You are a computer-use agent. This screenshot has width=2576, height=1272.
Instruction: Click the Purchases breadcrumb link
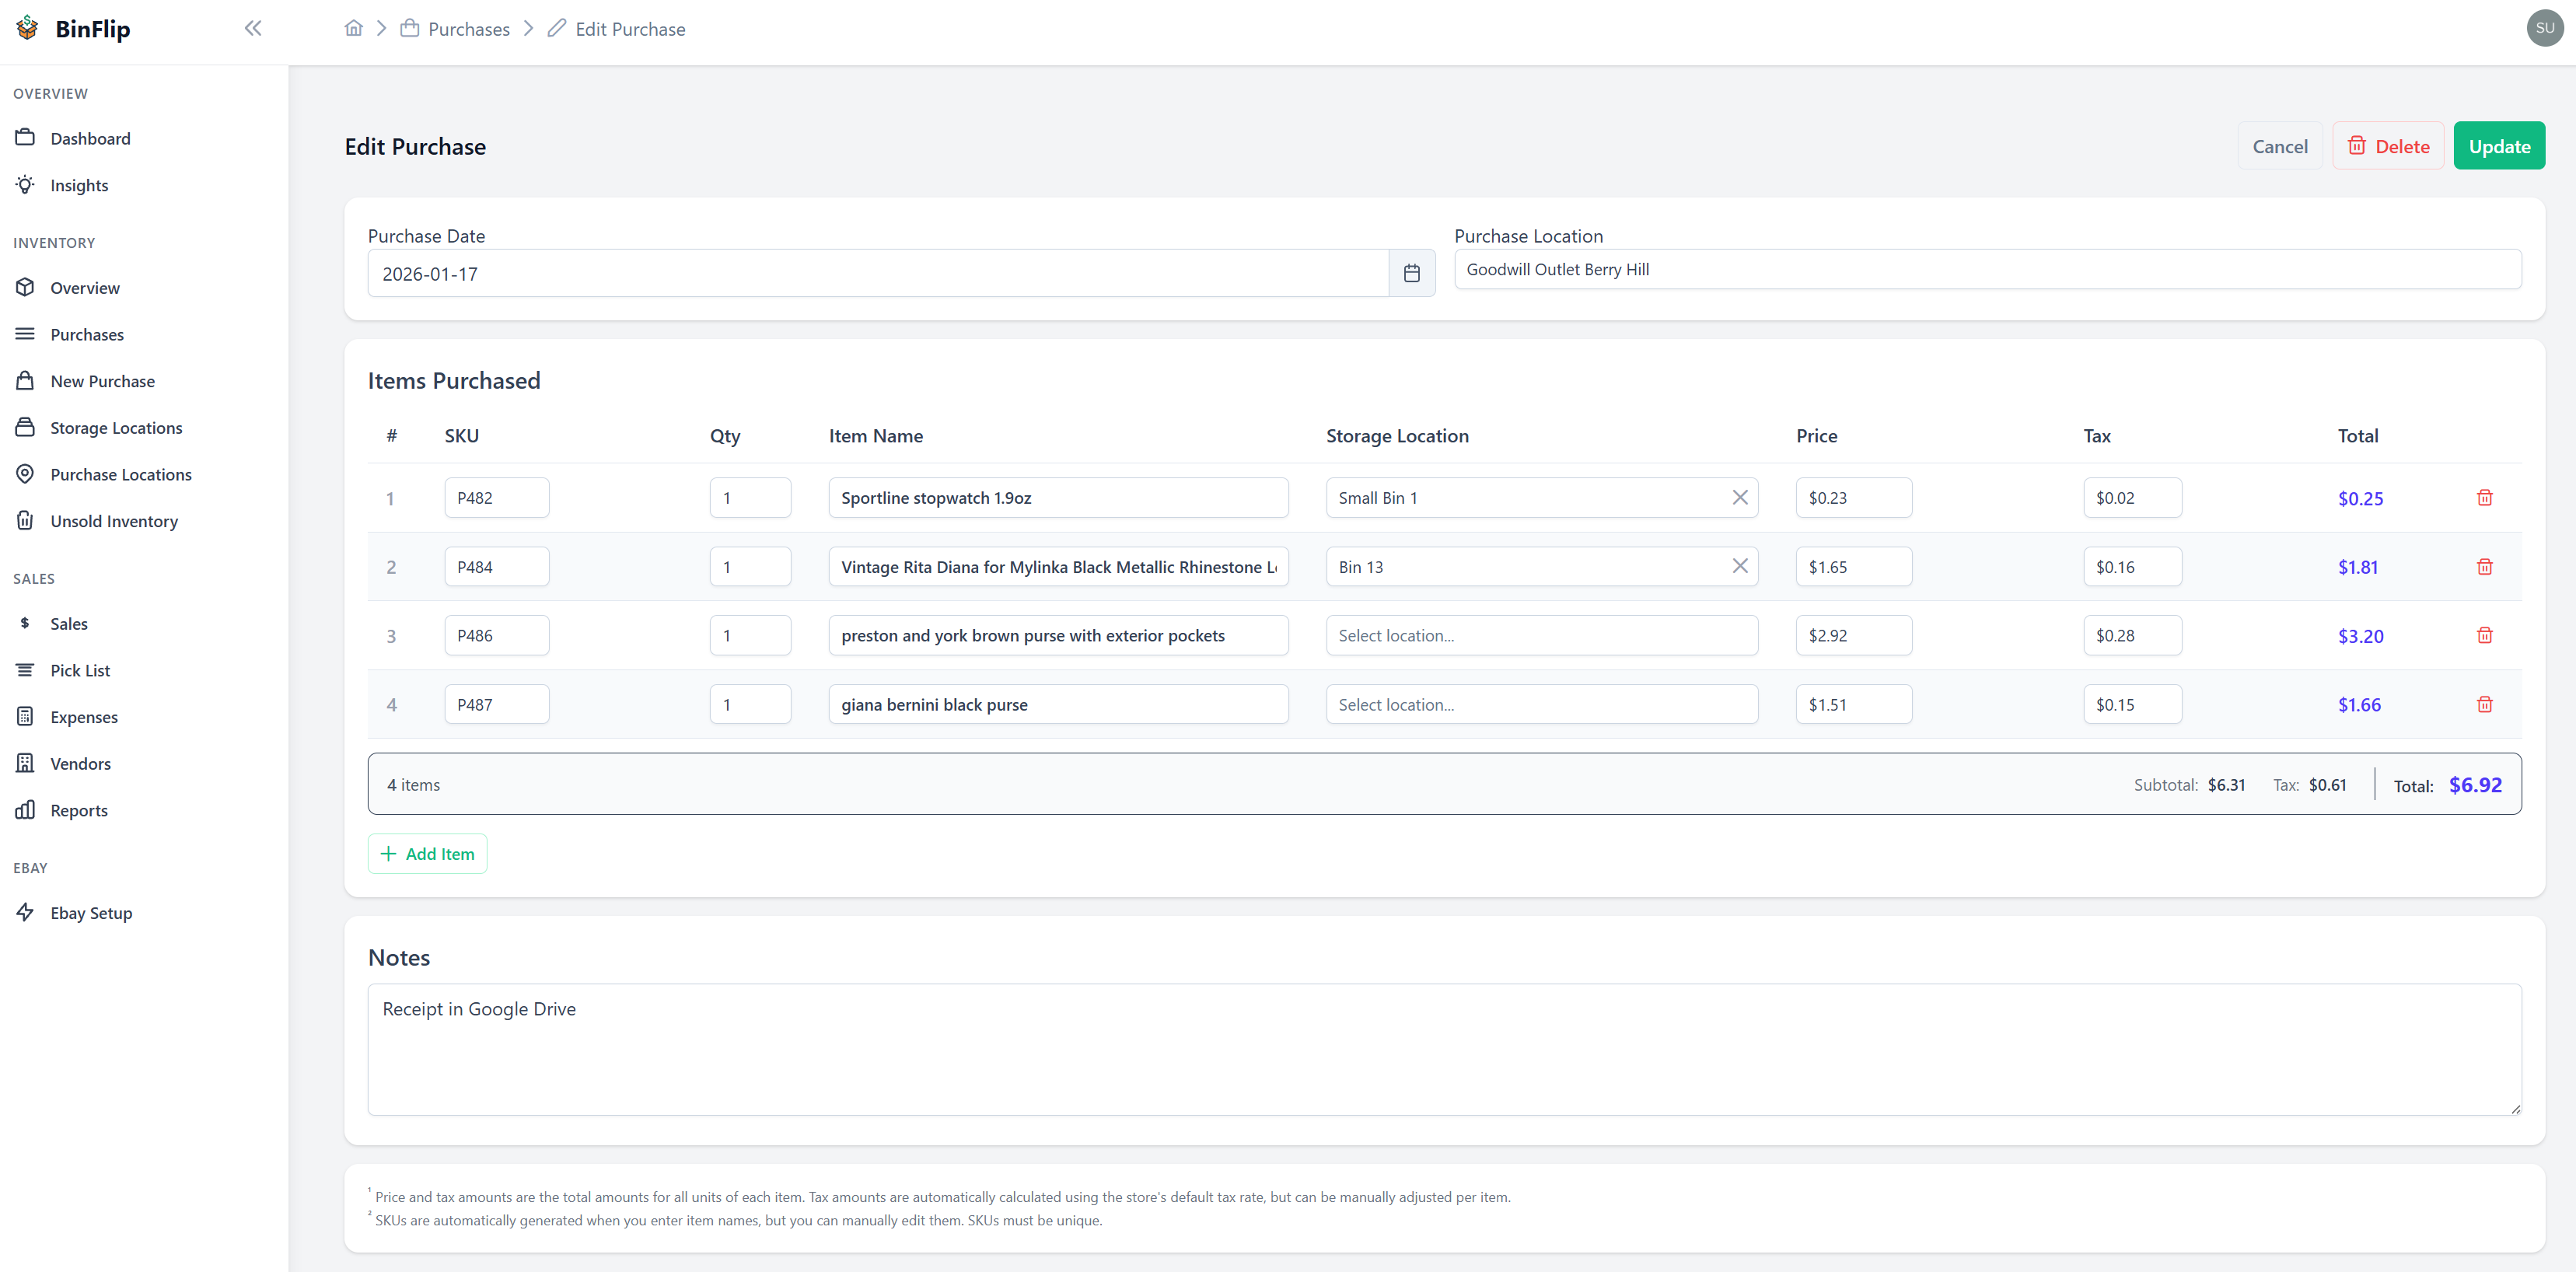pyautogui.click(x=468, y=29)
